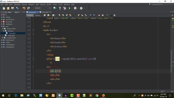Image resolution: width=174 pixels, height=98 pixels.
Task: Click the editor vertical scrollbar
Action: tap(171, 61)
